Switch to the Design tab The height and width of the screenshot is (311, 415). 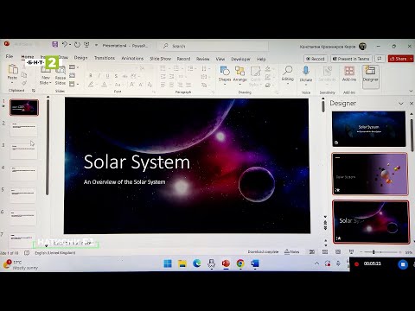point(80,58)
